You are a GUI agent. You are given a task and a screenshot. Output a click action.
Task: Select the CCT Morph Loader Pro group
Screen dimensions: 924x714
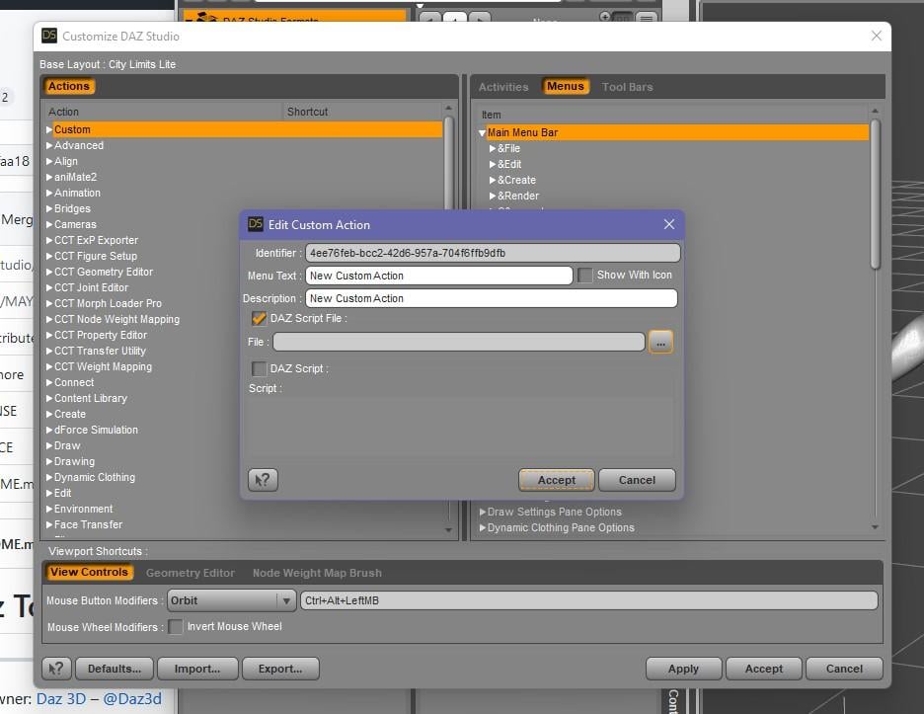pyautogui.click(x=108, y=303)
